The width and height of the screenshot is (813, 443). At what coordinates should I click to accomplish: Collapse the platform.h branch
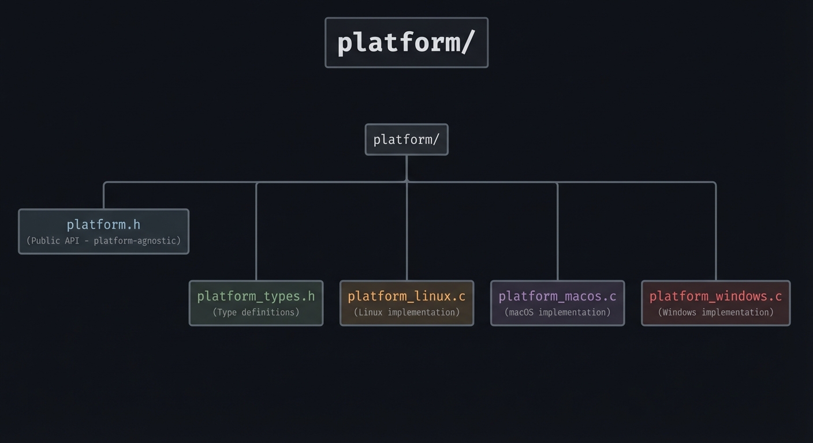pyautogui.click(x=103, y=231)
